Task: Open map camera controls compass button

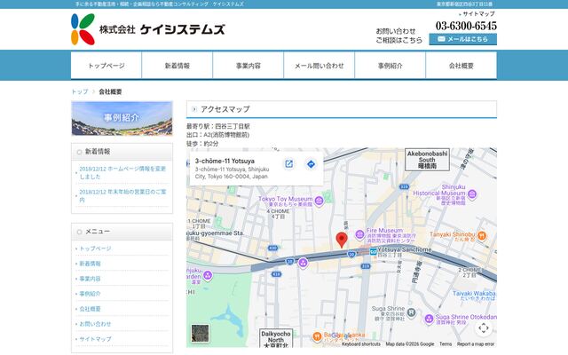Action: (x=483, y=328)
